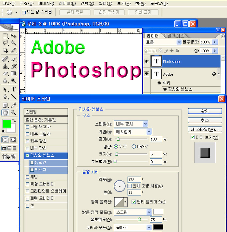Click the 새 스타일 button
This screenshot has height=232, width=227.
click(205, 130)
